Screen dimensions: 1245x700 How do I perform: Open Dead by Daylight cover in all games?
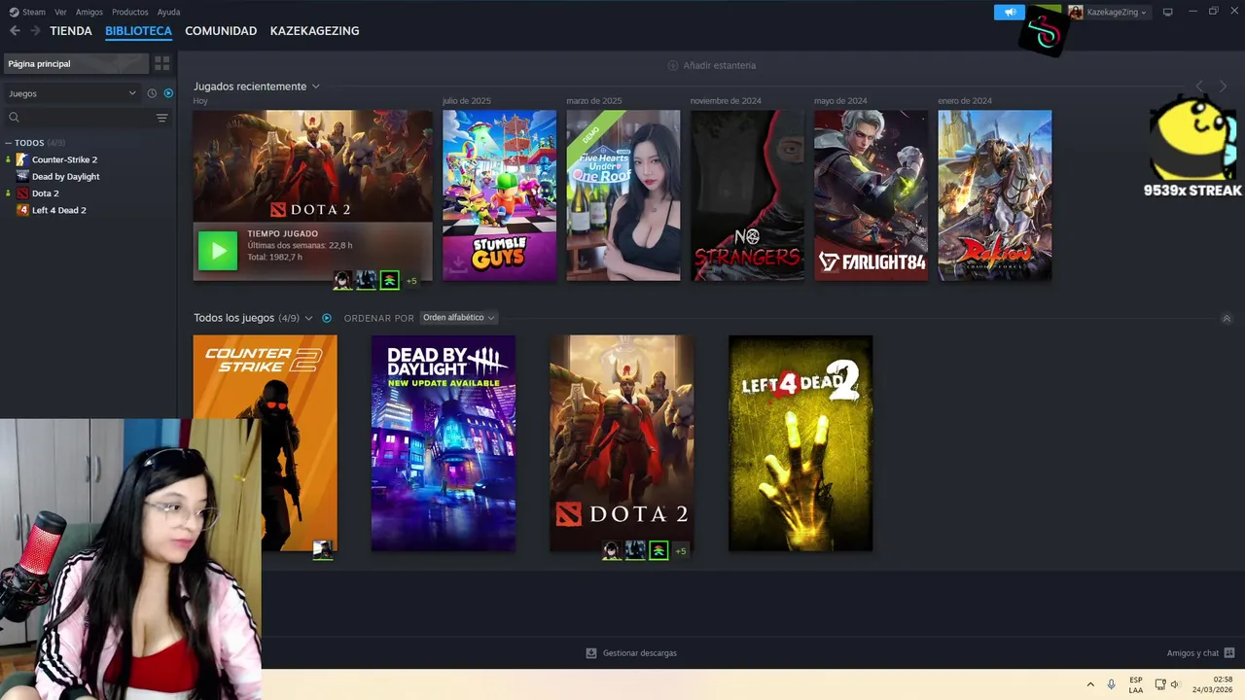click(x=444, y=443)
